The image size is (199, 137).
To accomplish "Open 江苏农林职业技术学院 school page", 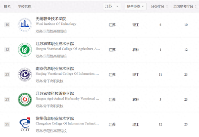I will click(55, 44).
